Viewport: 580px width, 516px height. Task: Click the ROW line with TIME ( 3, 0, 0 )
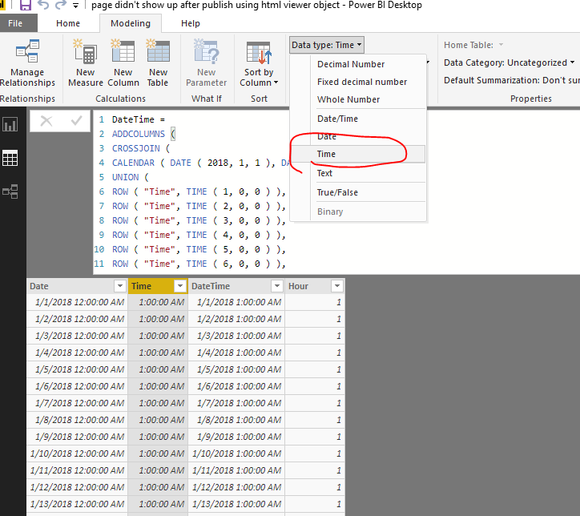point(199,220)
